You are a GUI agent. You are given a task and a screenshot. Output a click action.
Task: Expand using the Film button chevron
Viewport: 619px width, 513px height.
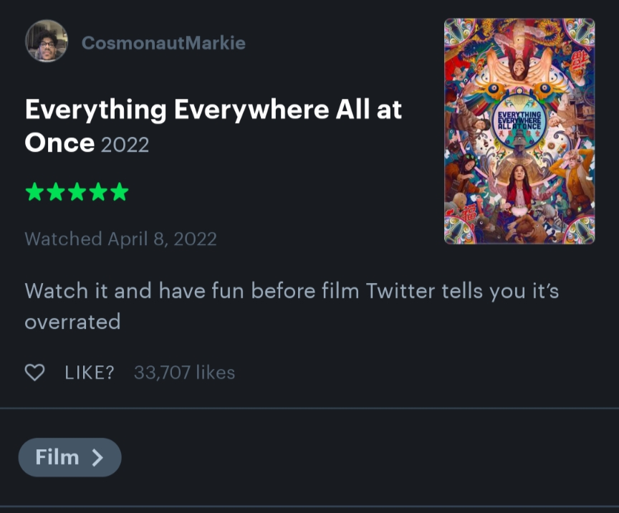point(97,458)
